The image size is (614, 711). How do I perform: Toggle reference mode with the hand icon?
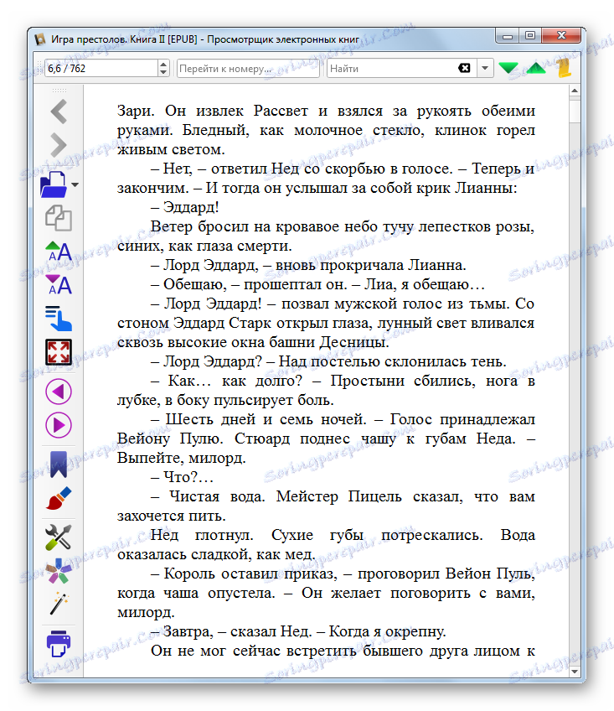[59, 319]
